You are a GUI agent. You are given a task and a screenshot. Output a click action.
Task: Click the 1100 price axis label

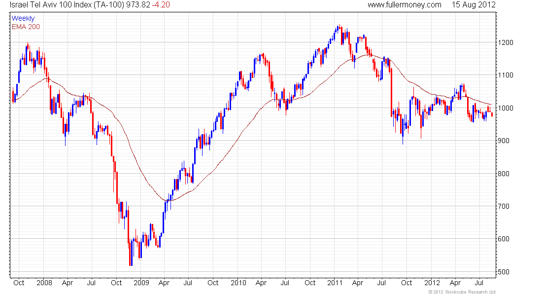(x=506, y=75)
